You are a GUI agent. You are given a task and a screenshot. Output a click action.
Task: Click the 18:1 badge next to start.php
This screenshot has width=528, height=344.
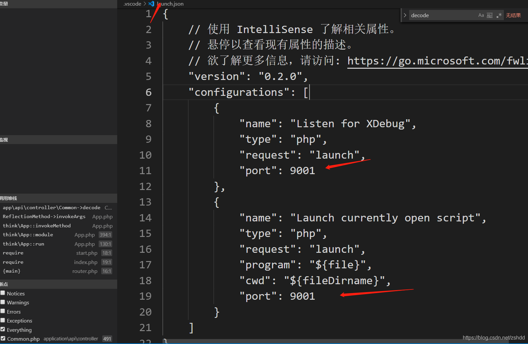coord(107,253)
